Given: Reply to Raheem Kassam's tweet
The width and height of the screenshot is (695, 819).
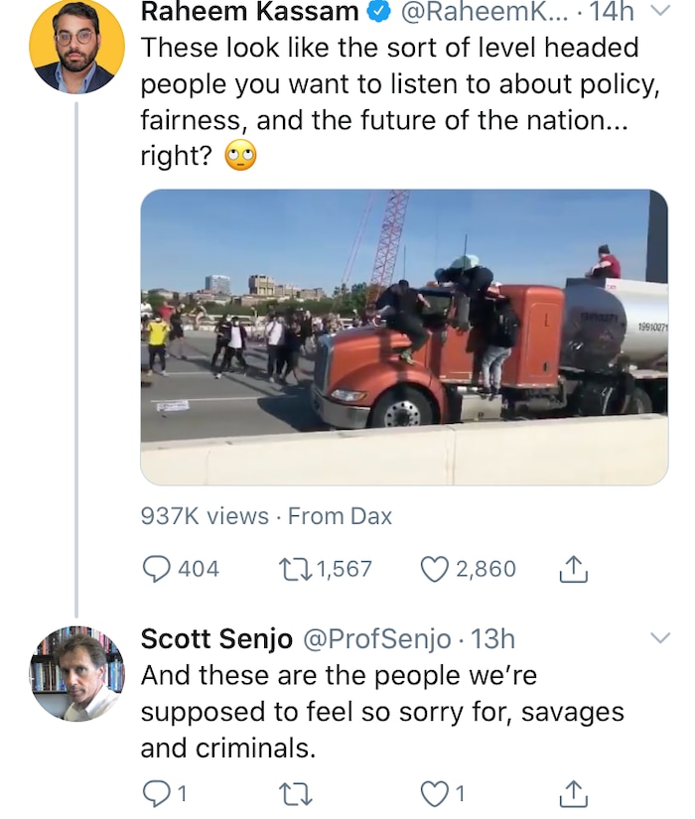Looking at the screenshot, I should (x=157, y=569).
